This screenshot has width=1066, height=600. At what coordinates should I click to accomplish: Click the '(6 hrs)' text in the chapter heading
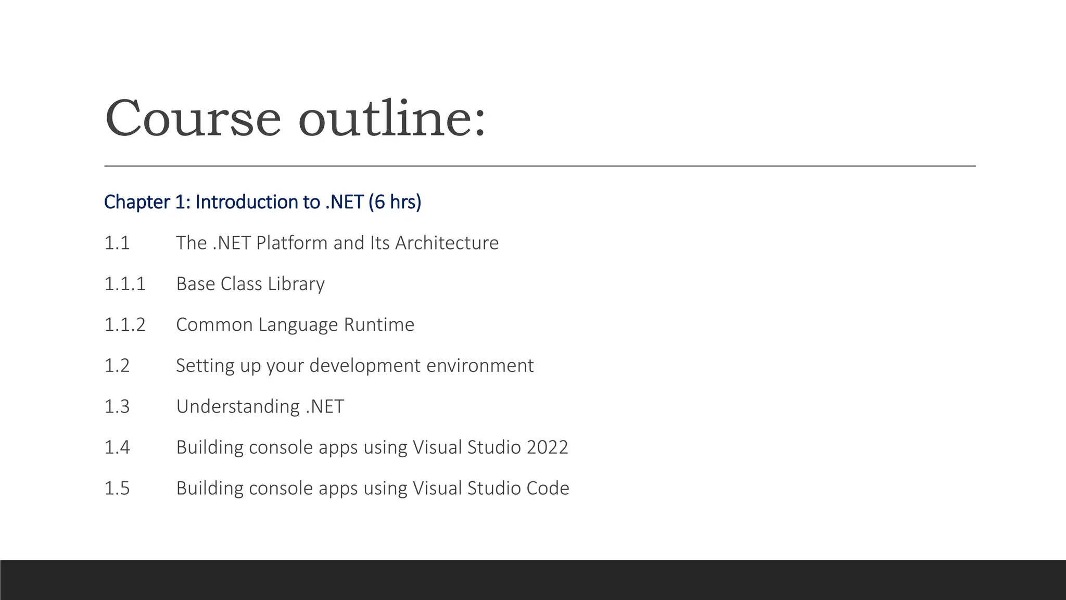(x=395, y=202)
